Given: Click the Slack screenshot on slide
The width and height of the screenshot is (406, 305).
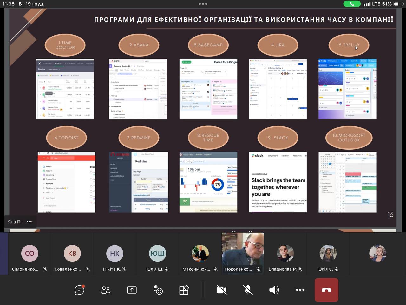Looking at the screenshot, I should (x=278, y=182).
